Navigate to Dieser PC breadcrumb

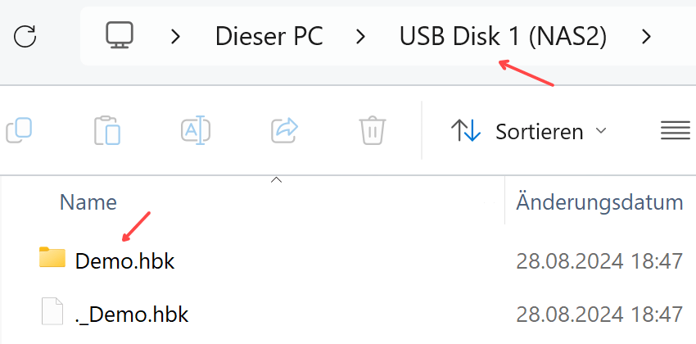tap(269, 36)
